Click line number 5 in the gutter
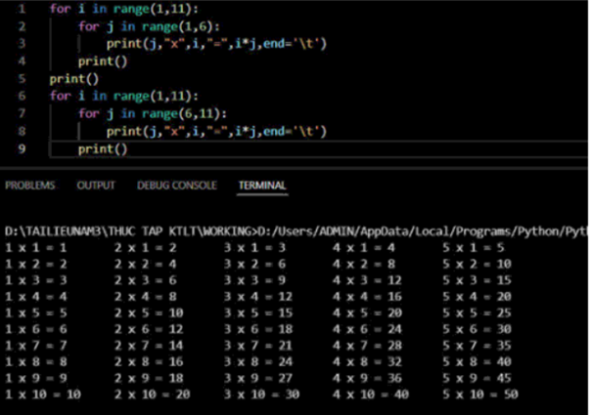This screenshot has width=592, height=415. point(22,78)
